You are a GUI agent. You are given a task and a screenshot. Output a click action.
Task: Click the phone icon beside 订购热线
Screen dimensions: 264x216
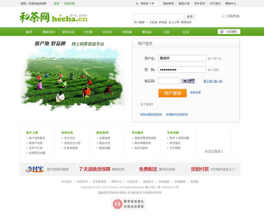(223, 16)
